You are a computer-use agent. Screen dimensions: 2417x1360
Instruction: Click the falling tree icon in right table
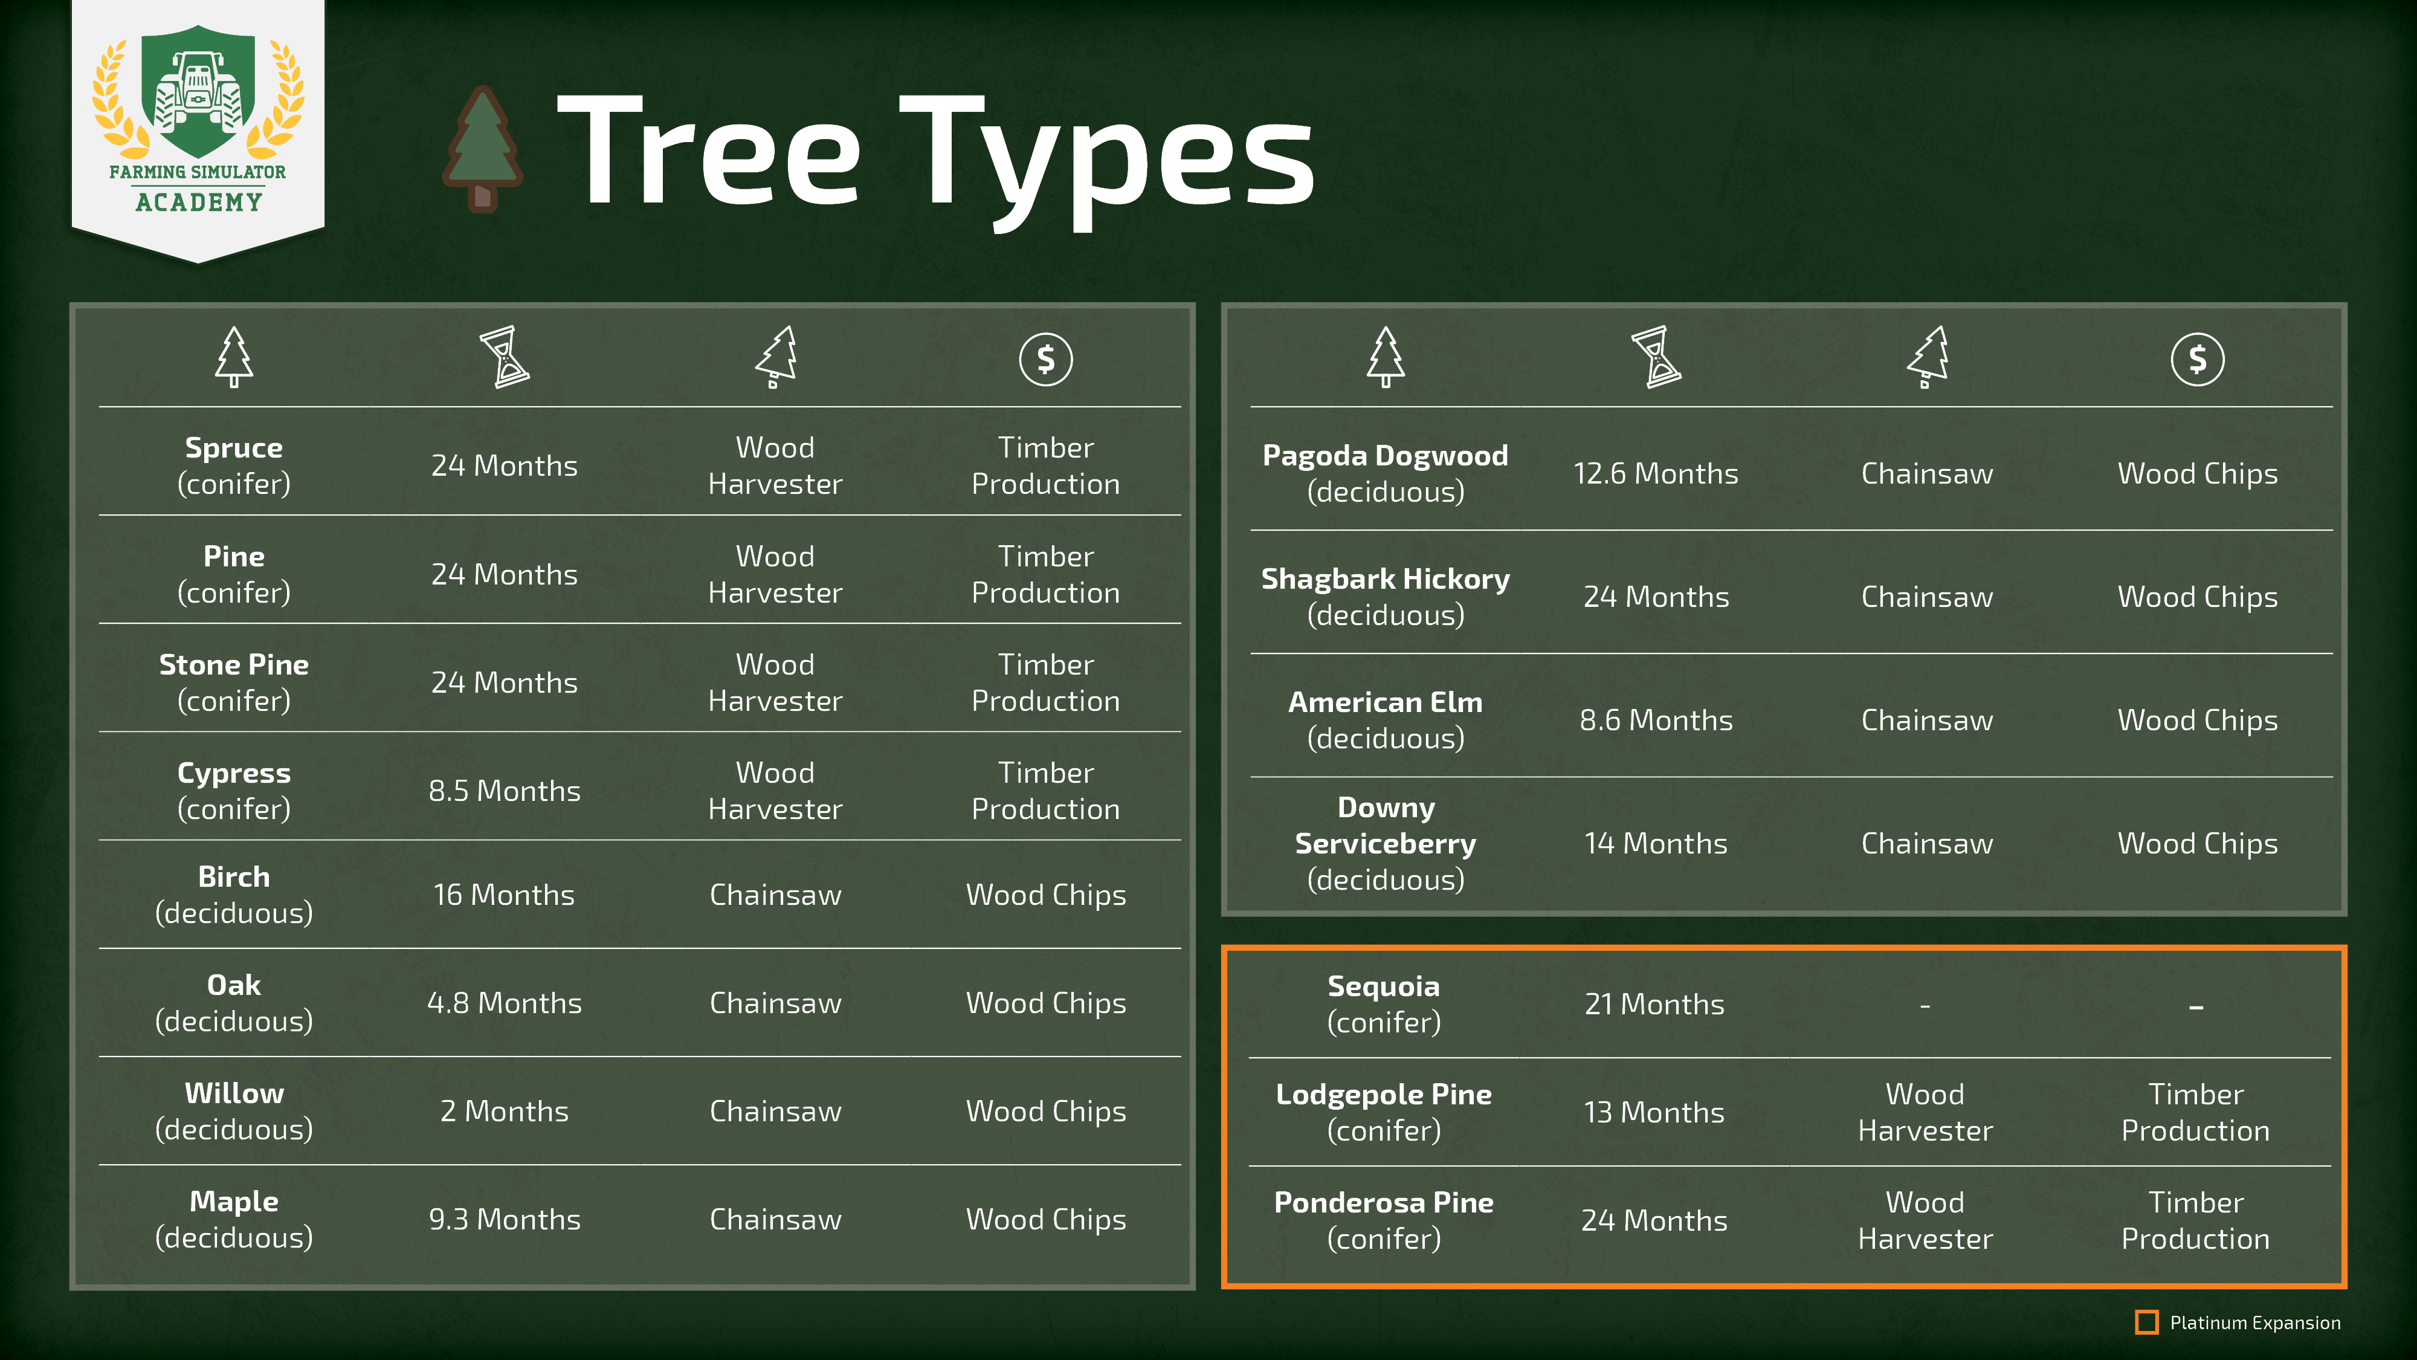click(1927, 358)
